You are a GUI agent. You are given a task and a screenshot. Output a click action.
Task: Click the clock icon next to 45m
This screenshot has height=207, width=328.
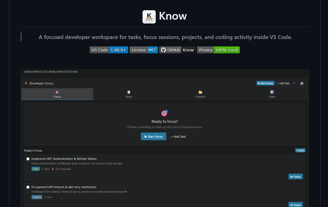click(42, 169)
